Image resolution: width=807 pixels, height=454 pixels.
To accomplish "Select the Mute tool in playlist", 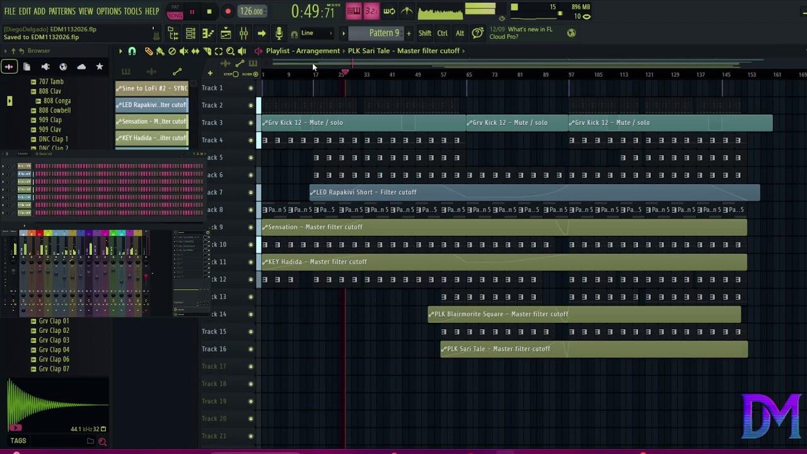I will coord(183,51).
